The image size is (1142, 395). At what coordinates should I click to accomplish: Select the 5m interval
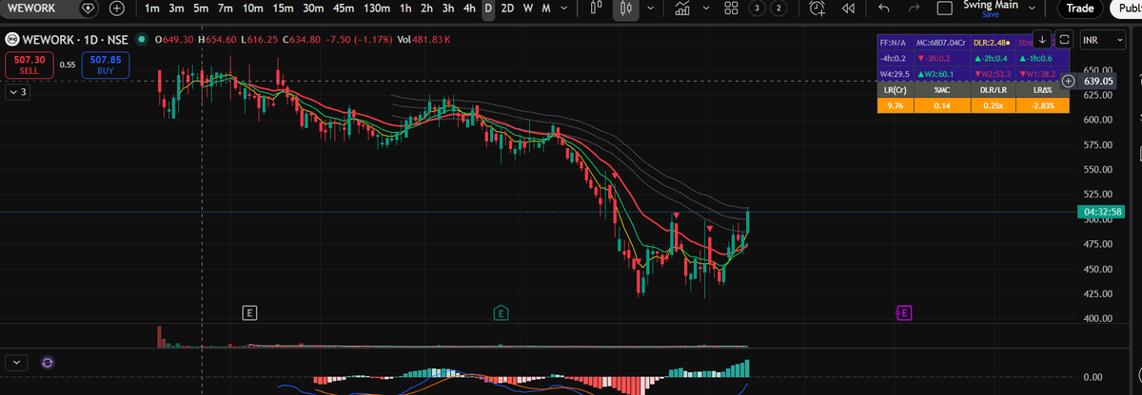pyautogui.click(x=200, y=9)
